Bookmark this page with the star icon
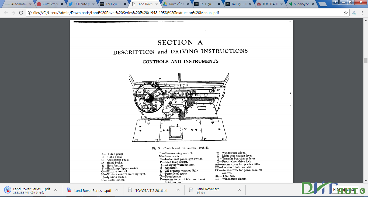Screen dimensions: 368x197 [346, 13]
